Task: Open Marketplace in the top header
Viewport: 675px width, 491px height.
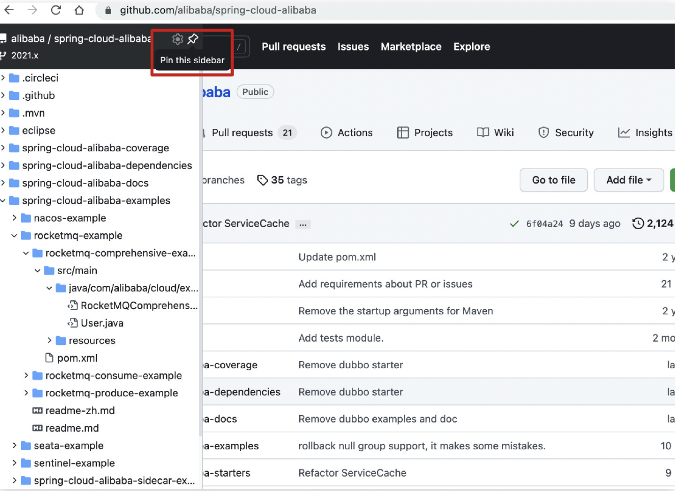Action: click(411, 47)
